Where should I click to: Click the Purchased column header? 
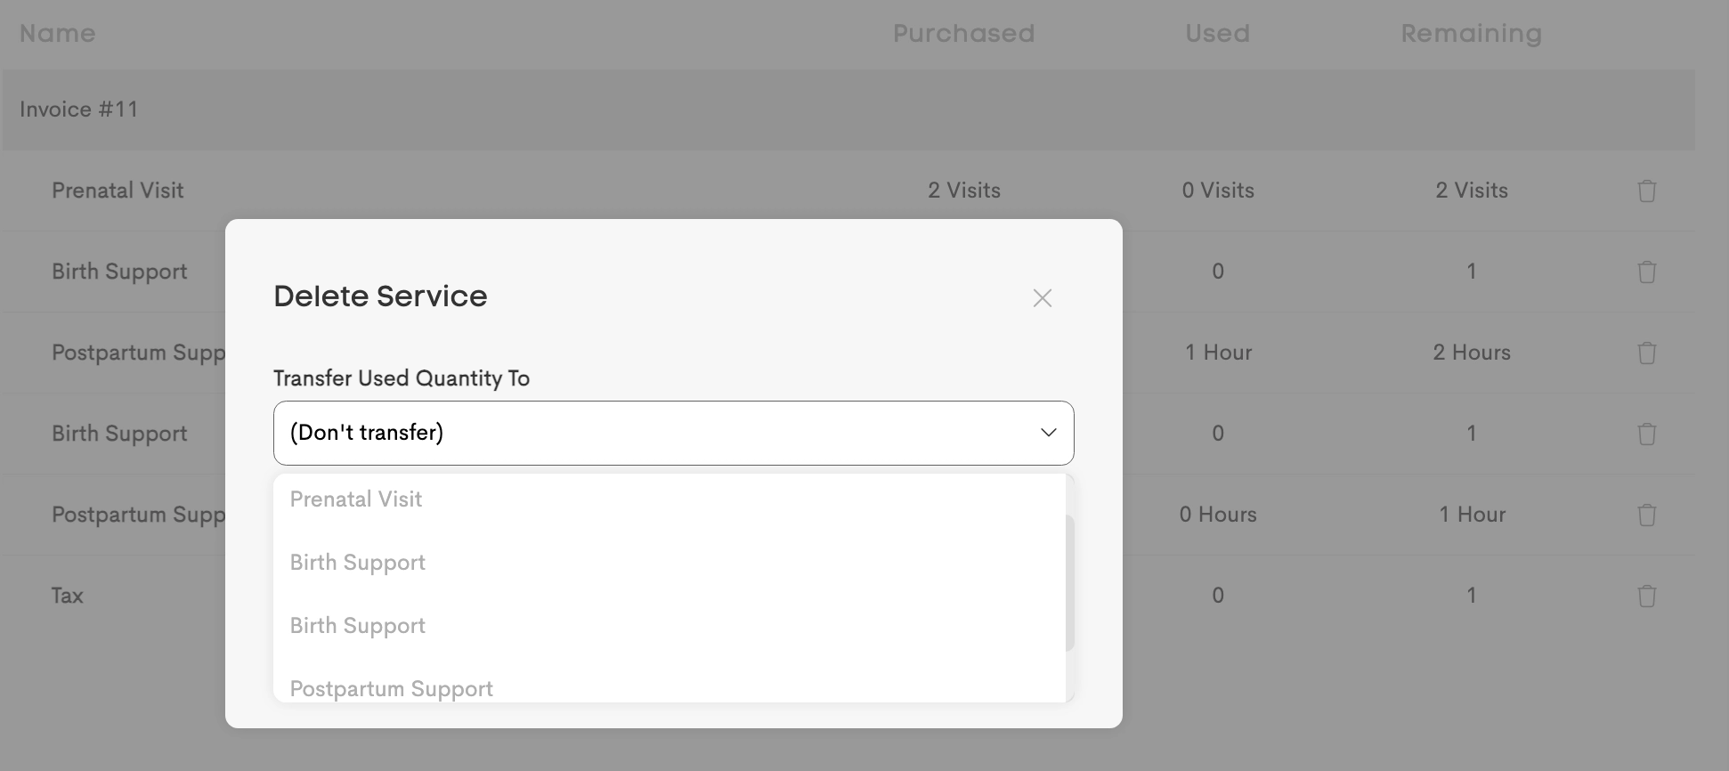pyautogui.click(x=963, y=34)
